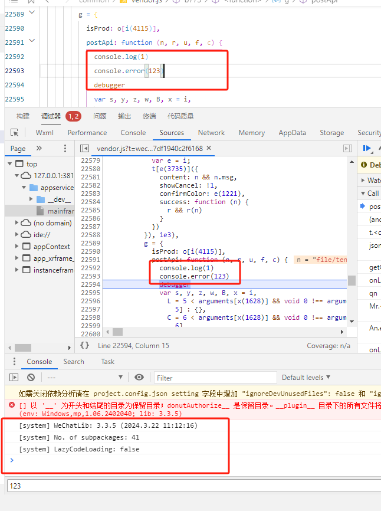
Task: Toggle the debugger sidebar panel icon
Action: [348, 149]
